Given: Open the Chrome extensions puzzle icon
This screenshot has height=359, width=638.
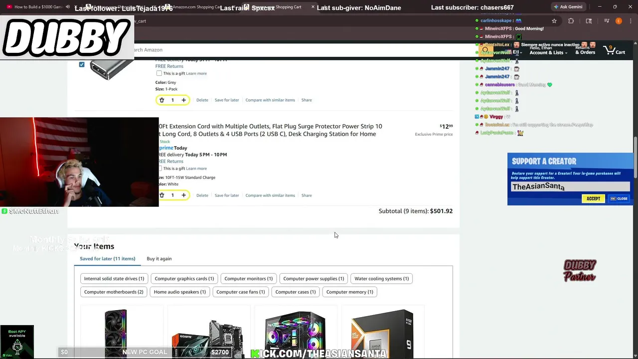Looking at the screenshot, I should pos(571,21).
